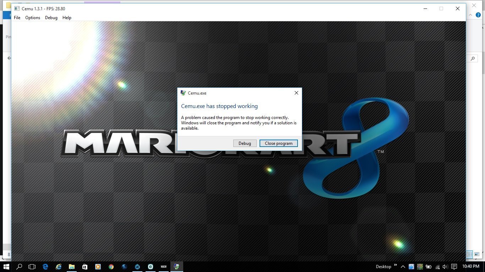Open File Explorer from taskbar

72,267
